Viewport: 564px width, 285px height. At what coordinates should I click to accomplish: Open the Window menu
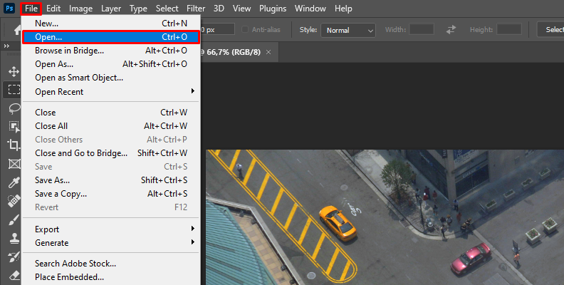point(310,9)
